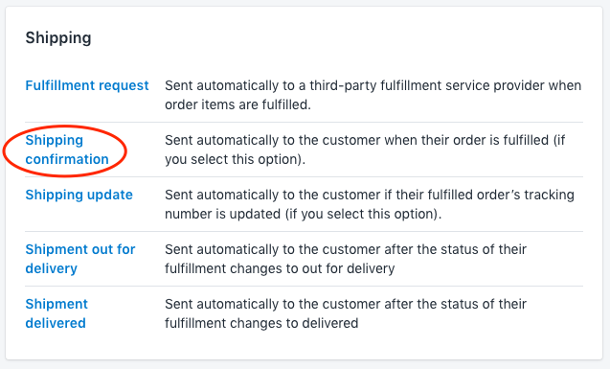Select the Fulfillment request description text
610x369 pixels.
click(x=373, y=95)
